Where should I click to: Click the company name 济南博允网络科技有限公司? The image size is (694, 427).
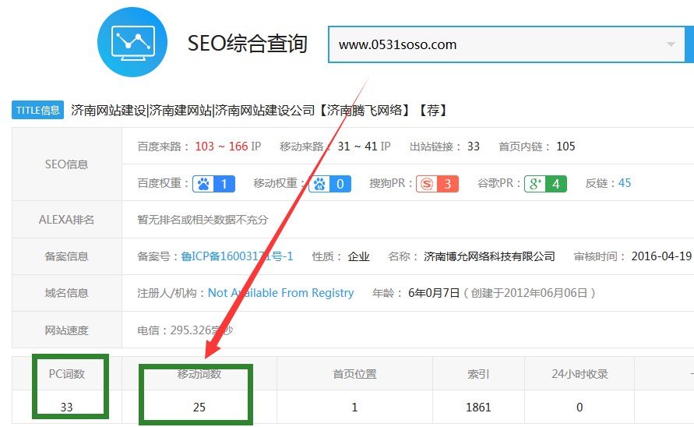click(489, 256)
